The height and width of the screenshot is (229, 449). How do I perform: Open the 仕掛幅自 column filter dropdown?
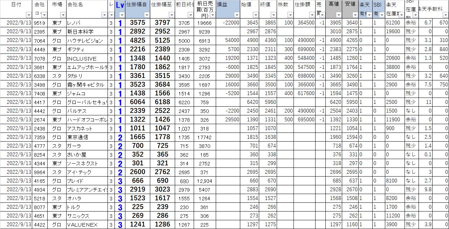[147, 15]
